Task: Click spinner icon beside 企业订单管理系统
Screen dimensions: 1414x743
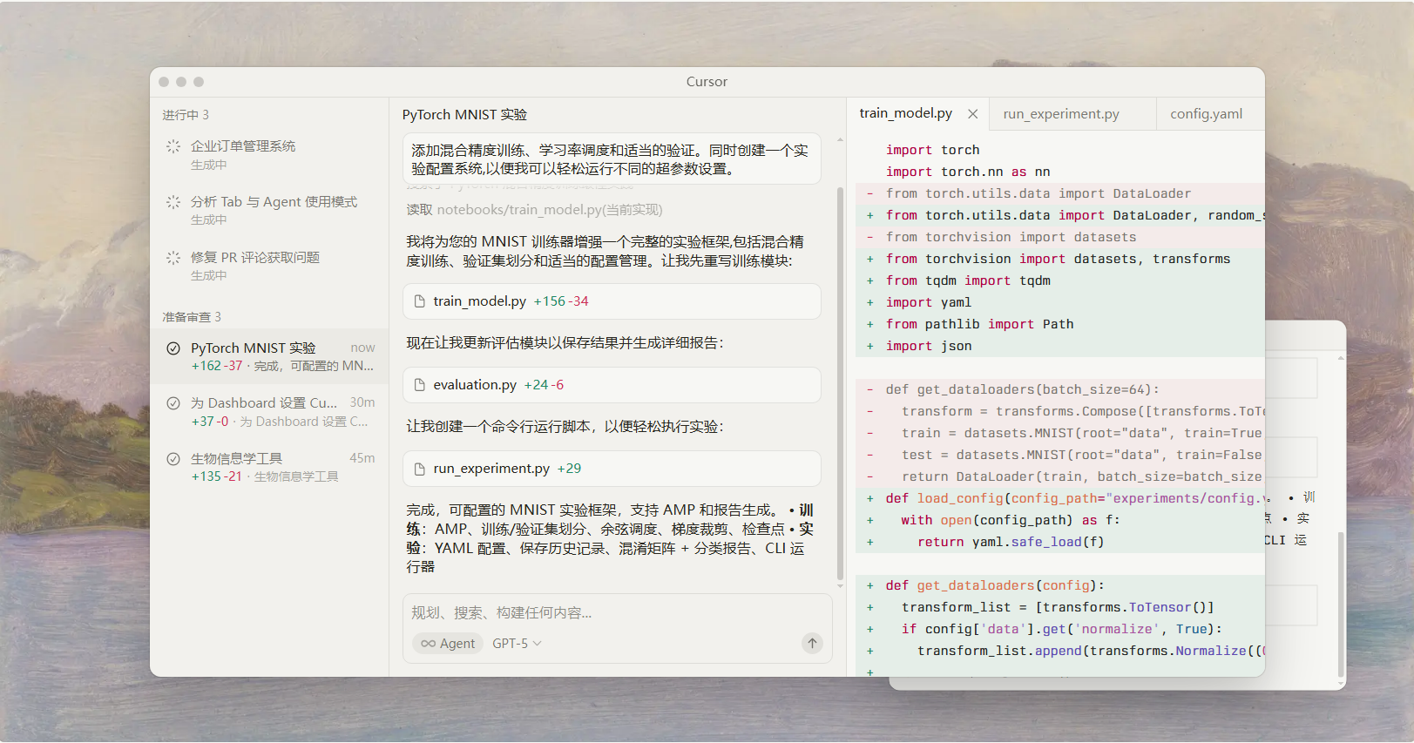Action: click(x=173, y=146)
